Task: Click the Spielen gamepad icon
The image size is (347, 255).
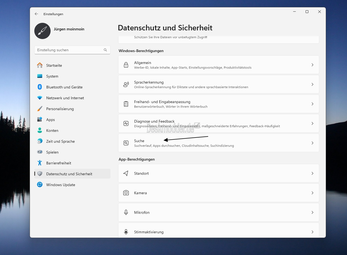Action: (x=40, y=152)
